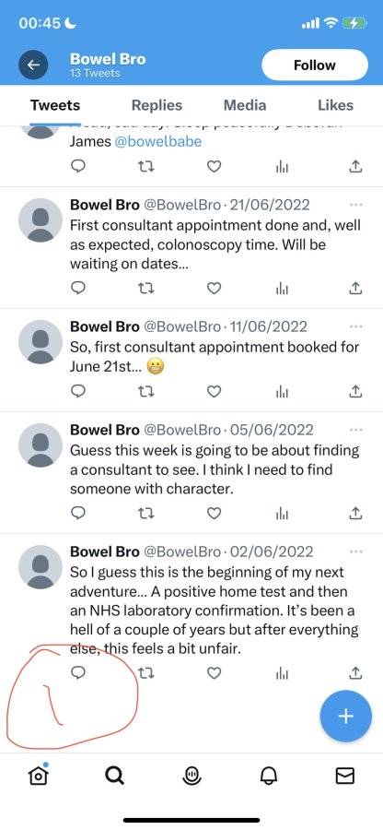Reply to the 05/06/2022 consultant tweet
The image size is (383, 830).
pyautogui.click(x=78, y=513)
